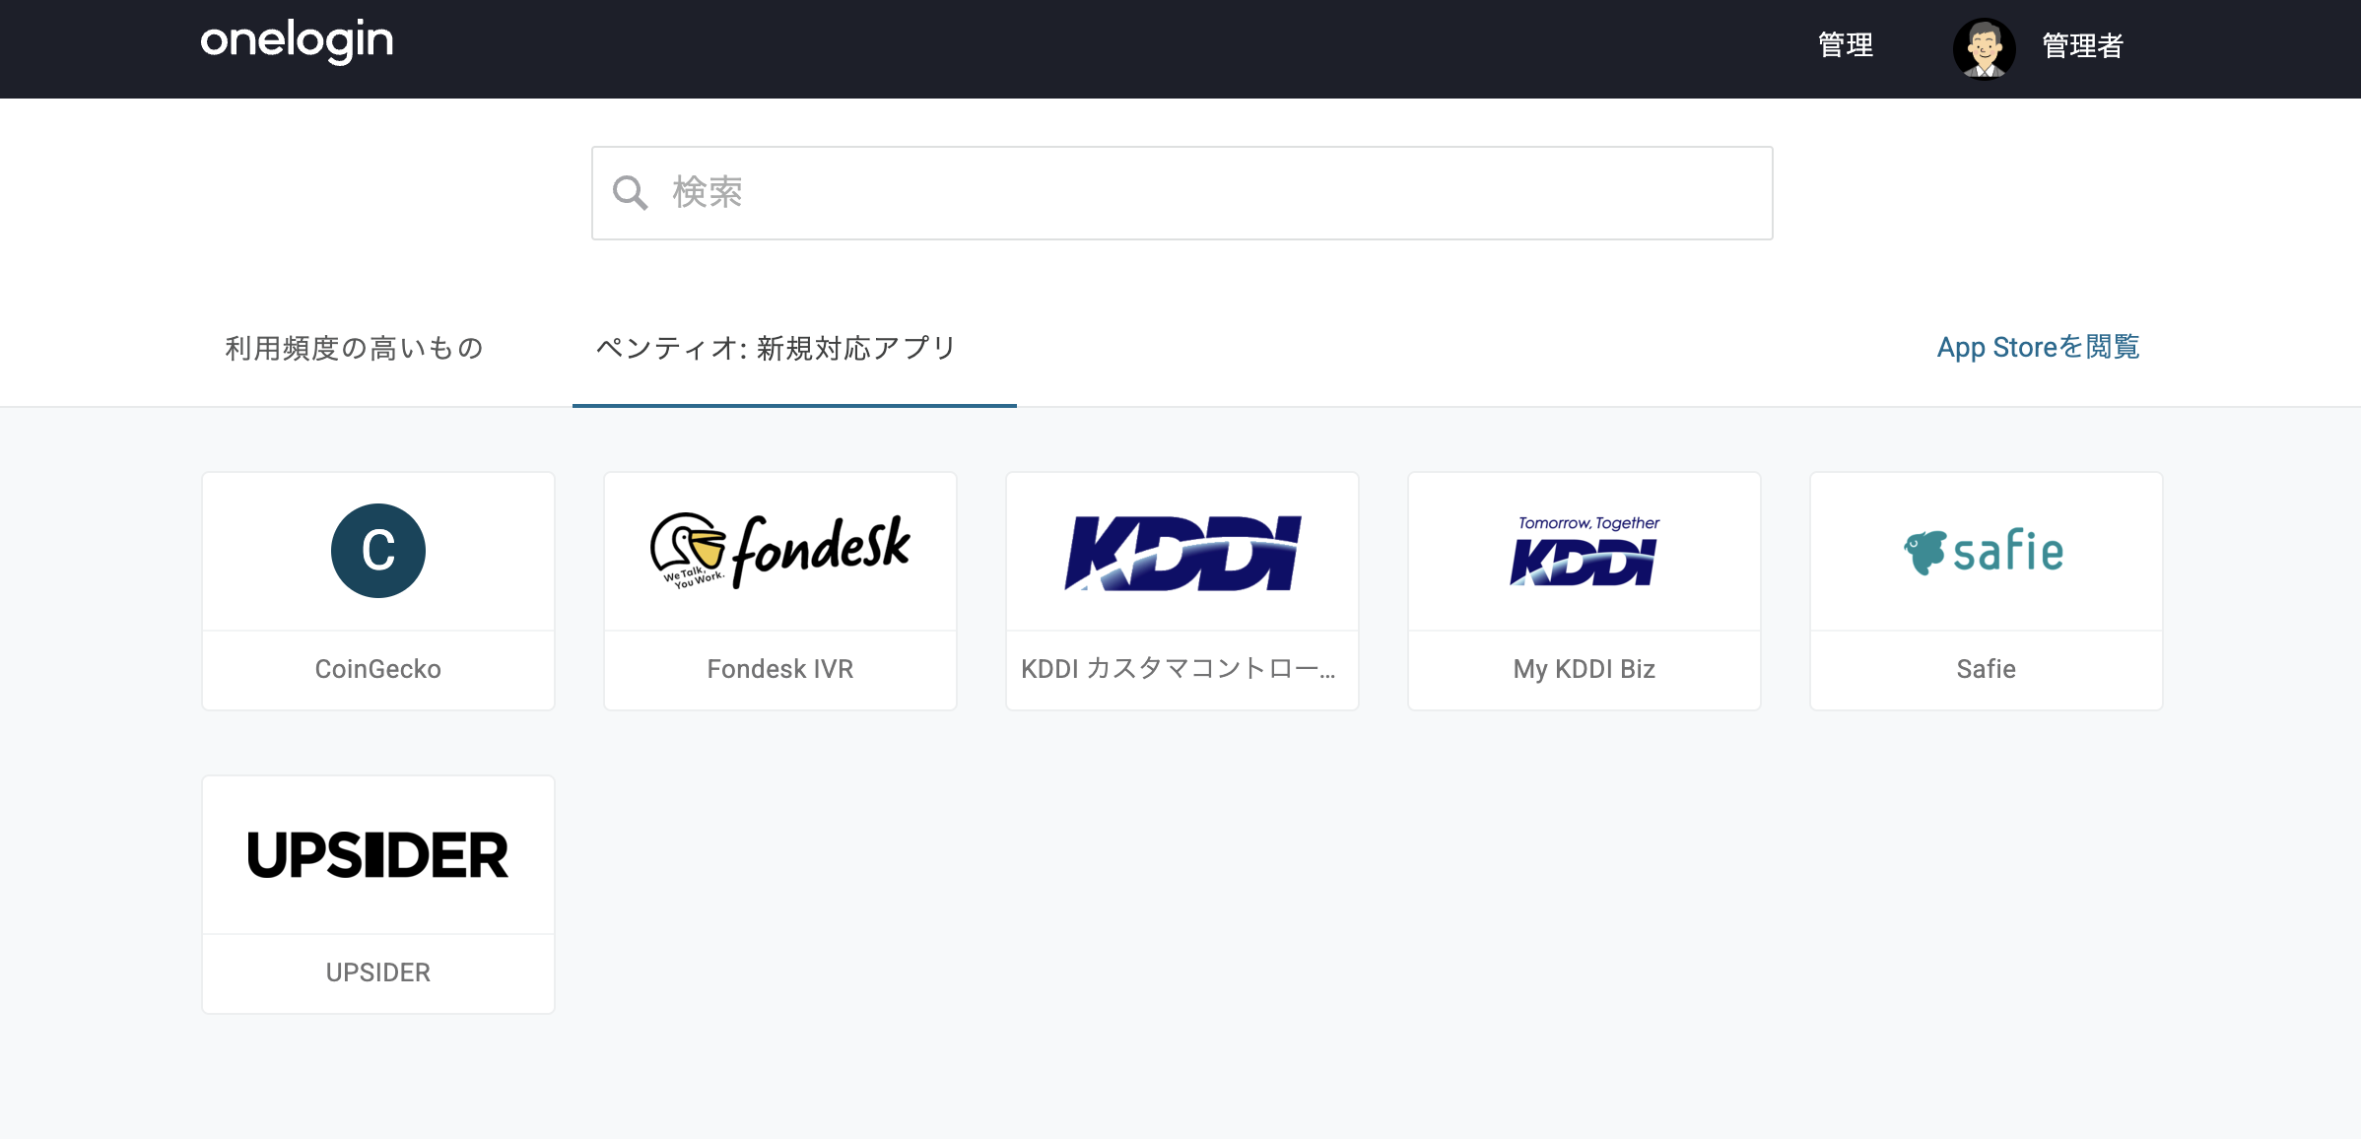
Task: Click the large KDDI logo
Action: click(1182, 553)
